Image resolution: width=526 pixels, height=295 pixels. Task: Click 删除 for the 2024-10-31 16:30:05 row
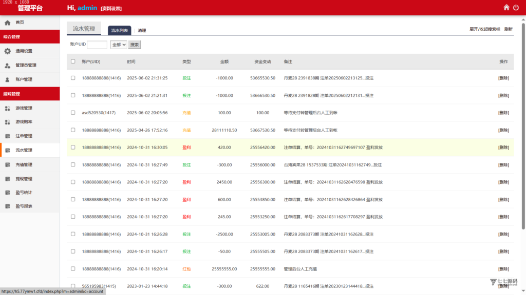(503, 147)
